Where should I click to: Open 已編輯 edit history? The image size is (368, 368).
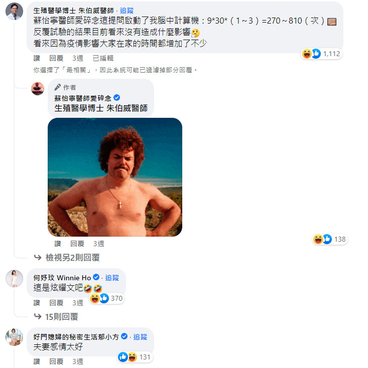pyautogui.click(x=103, y=58)
